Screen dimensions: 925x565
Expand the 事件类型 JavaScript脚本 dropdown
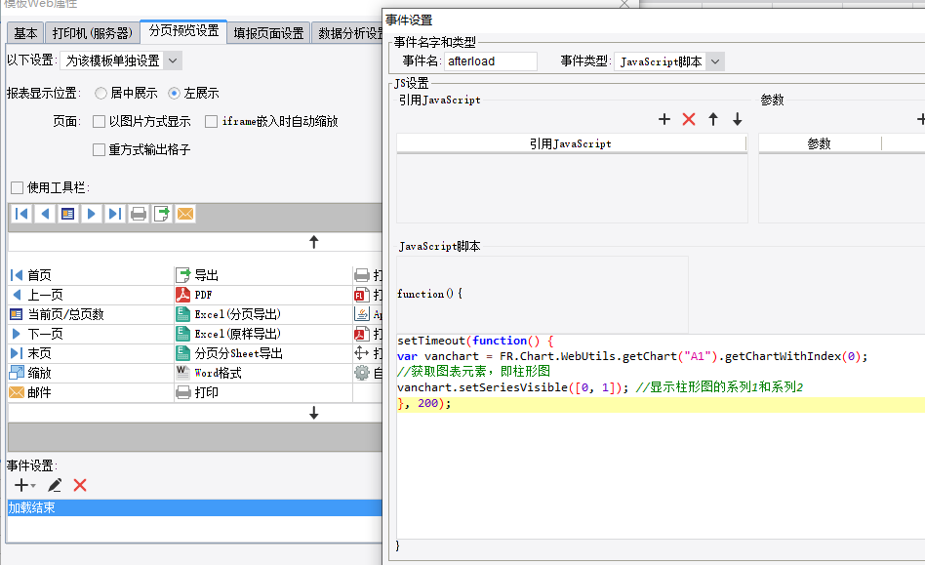pos(669,61)
